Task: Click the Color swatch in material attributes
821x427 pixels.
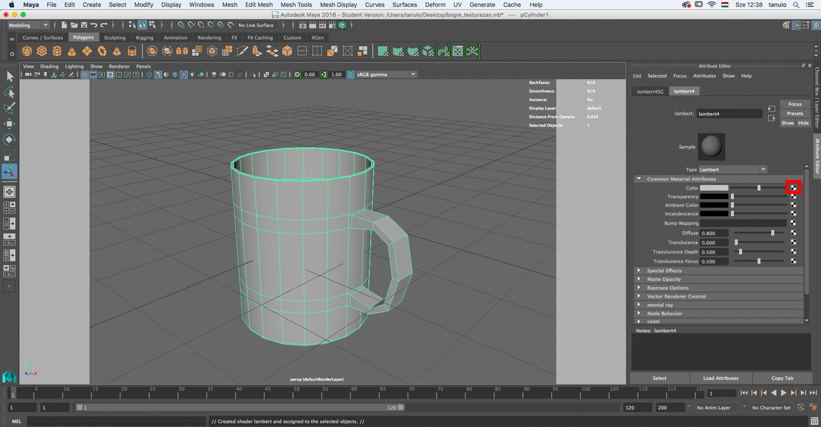Action: click(x=714, y=188)
